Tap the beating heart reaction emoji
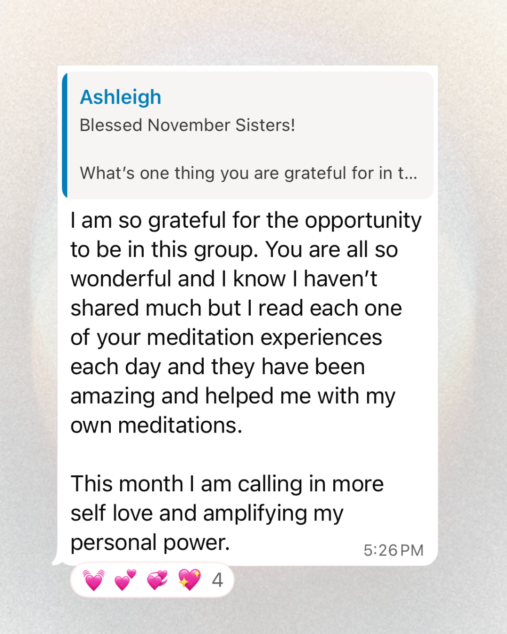 (x=93, y=580)
